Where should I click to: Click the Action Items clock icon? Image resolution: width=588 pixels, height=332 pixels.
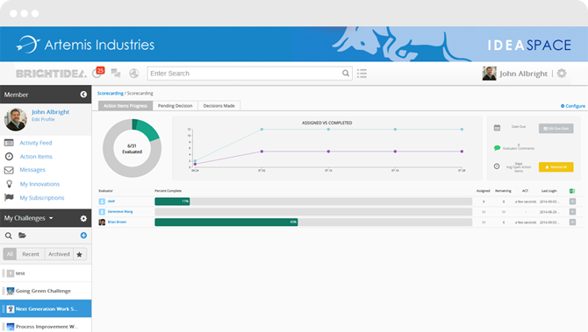coord(9,157)
